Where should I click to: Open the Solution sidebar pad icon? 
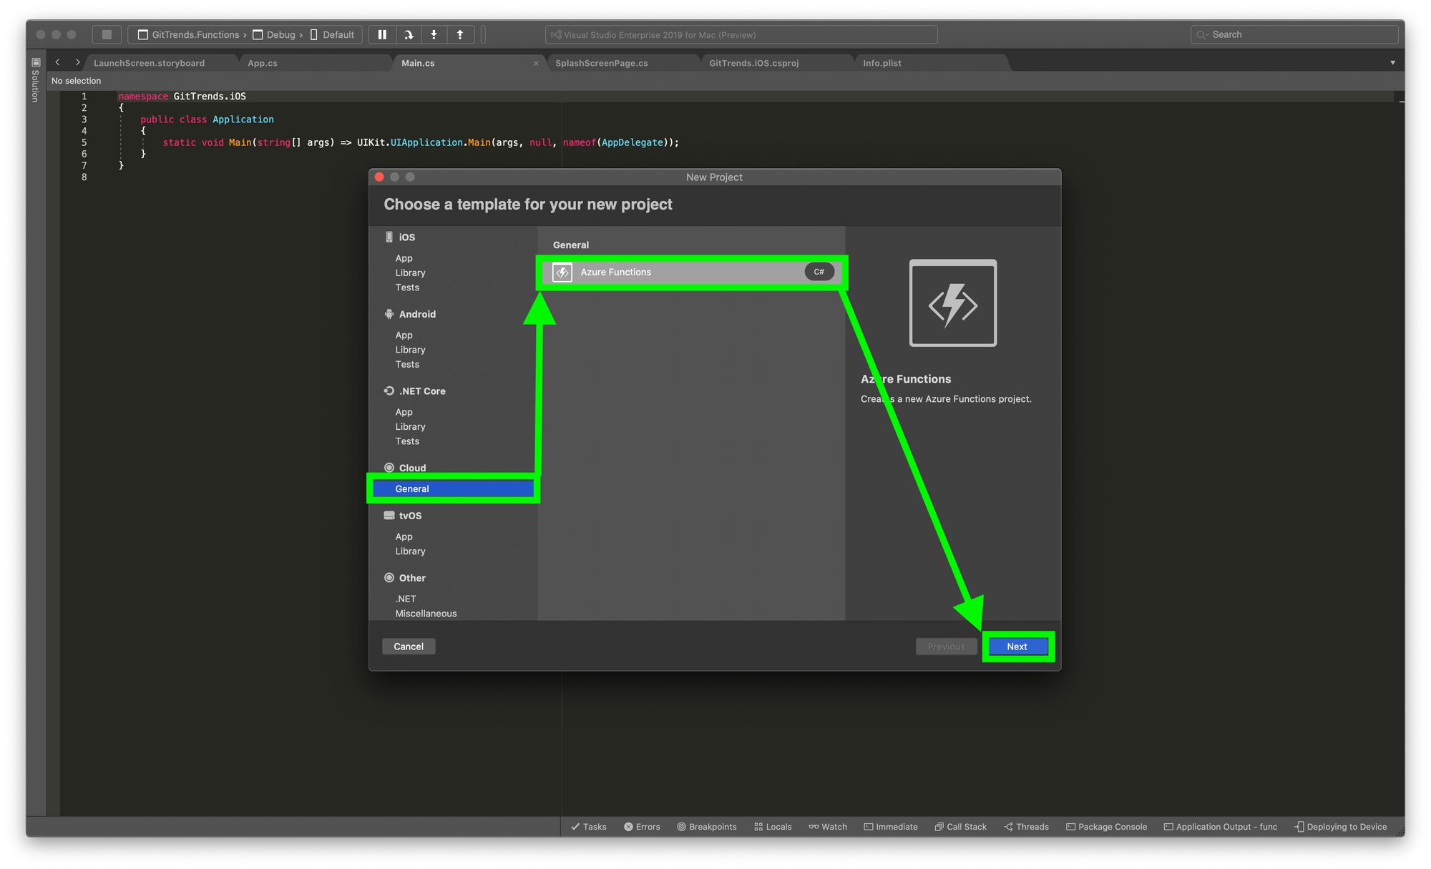click(36, 63)
